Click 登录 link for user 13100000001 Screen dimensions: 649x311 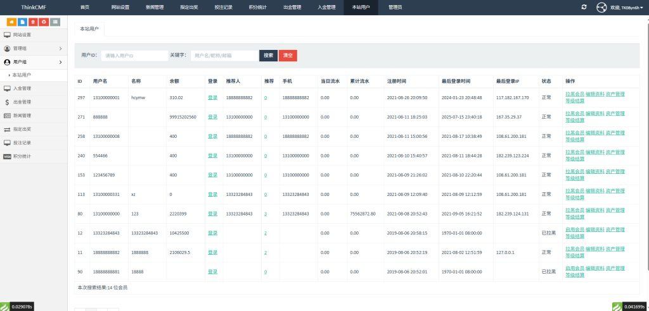tap(212, 97)
